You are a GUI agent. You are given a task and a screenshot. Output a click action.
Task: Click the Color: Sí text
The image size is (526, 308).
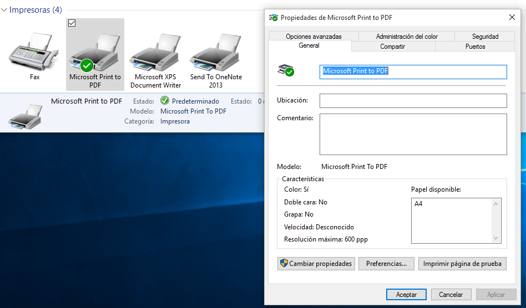coord(296,189)
